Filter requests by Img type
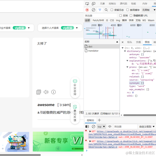The image size is (156, 156). [118, 20]
